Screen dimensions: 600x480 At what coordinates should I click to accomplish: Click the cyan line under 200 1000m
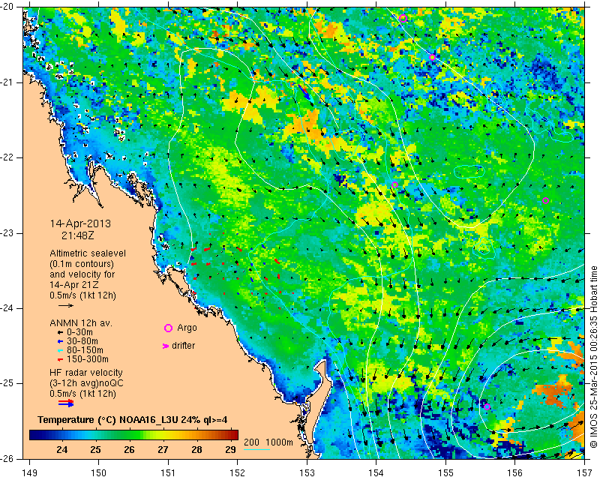tap(256, 449)
